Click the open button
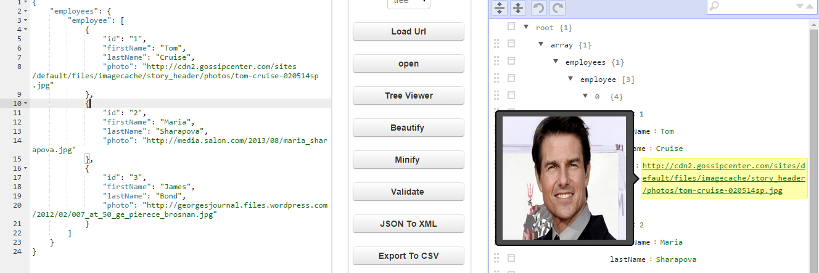The height and width of the screenshot is (273, 819). pyautogui.click(x=408, y=63)
